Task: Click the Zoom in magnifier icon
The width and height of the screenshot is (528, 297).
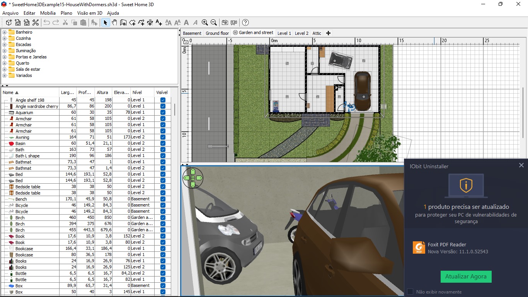Action: (x=205, y=23)
